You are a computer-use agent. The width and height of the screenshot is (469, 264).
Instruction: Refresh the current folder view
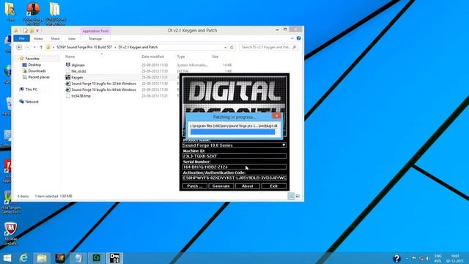click(232, 47)
